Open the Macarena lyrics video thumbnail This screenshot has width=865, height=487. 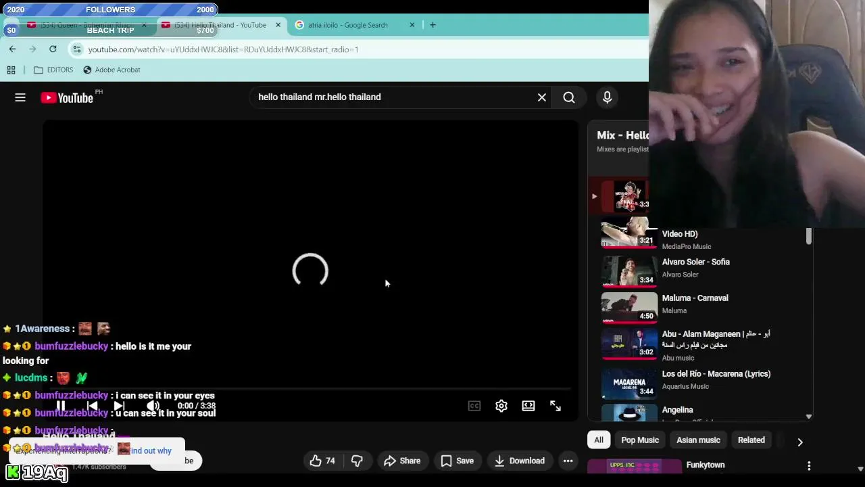pyautogui.click(x=629, y=383)
